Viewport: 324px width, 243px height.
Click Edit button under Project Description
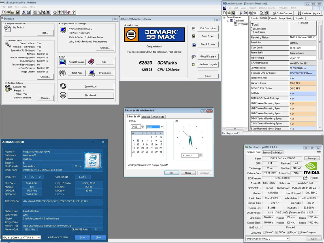[45, 33]
